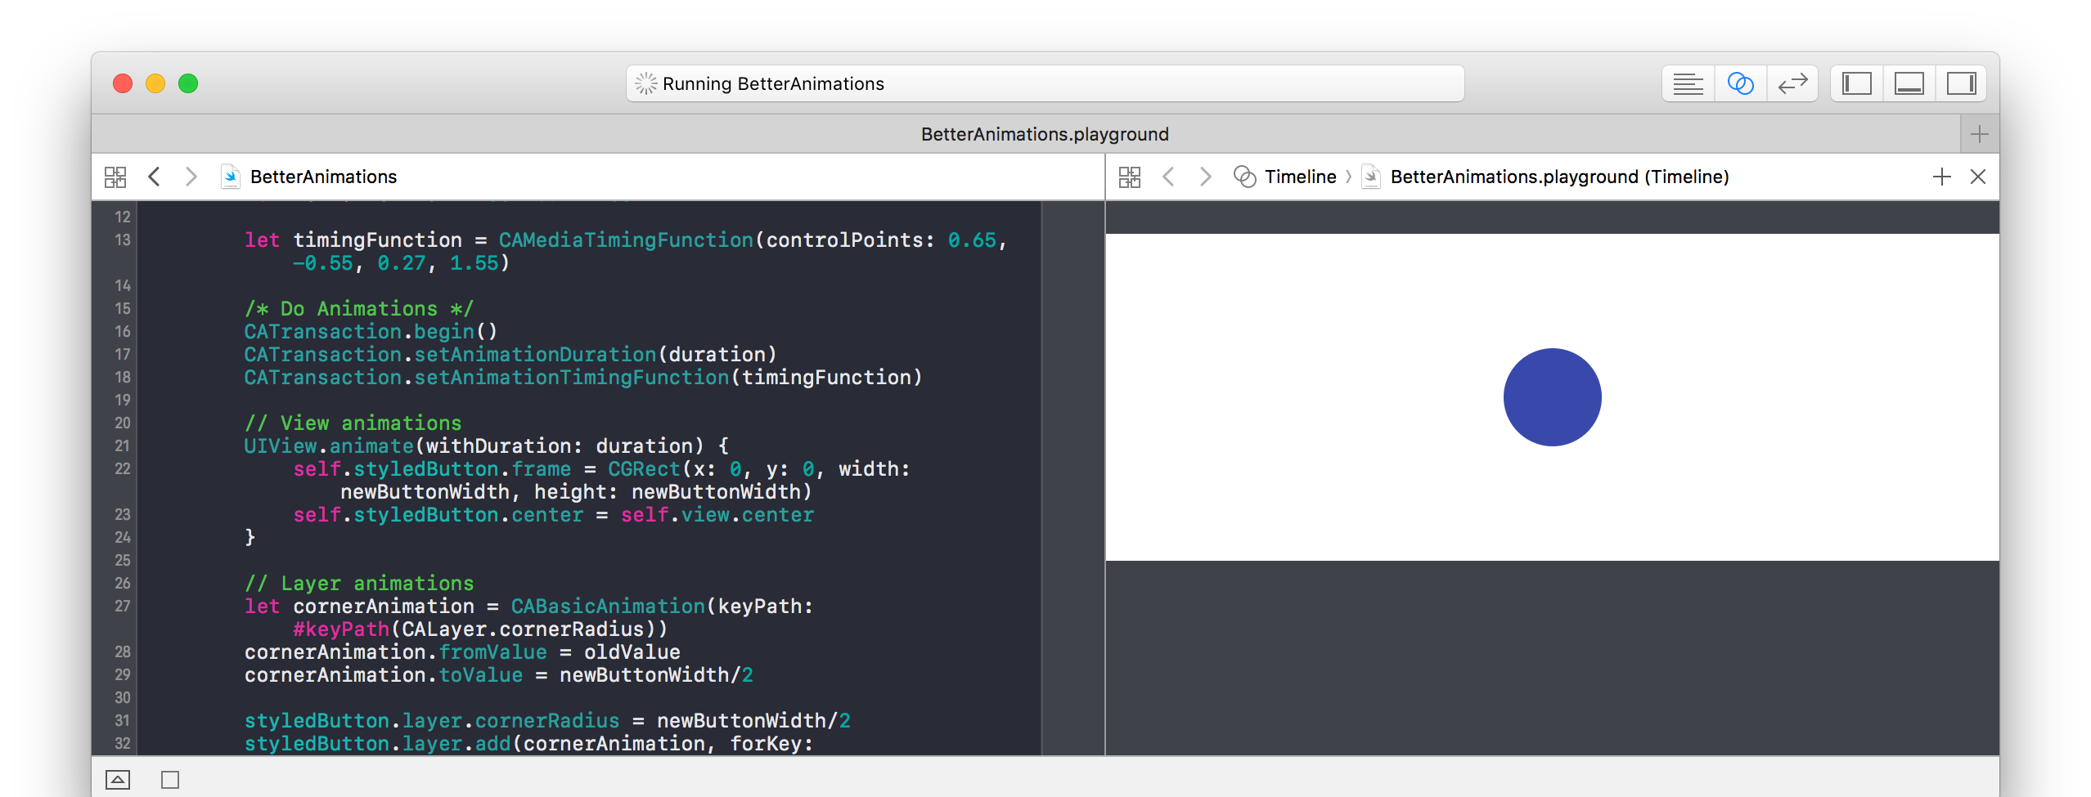
Task: Click the Running BetterAnimations status field
Action: 1045,83
